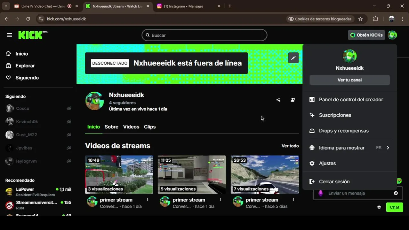The image size is (409, 230).
Task: Reload the page
Action: (x=28, y=19)
